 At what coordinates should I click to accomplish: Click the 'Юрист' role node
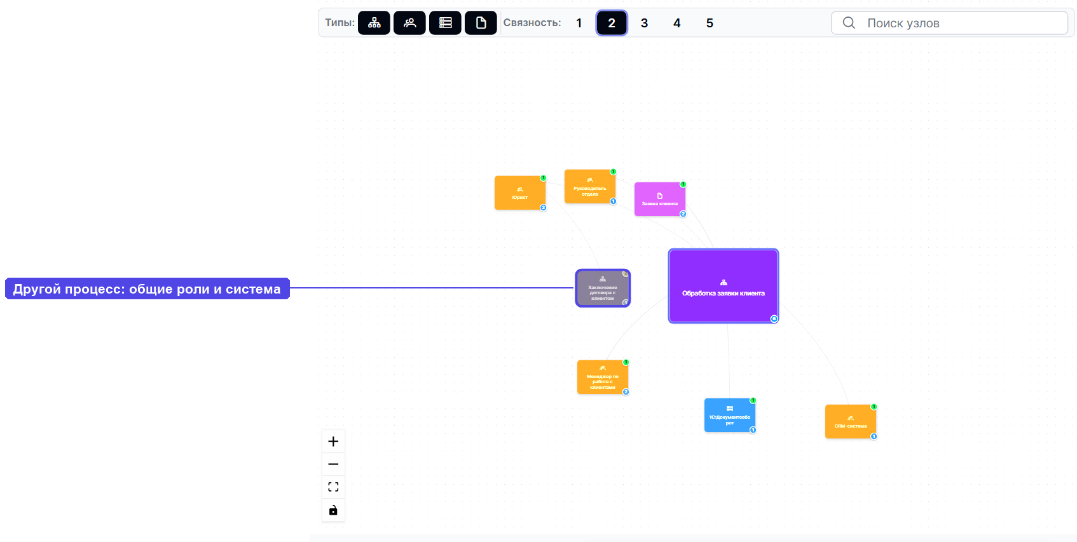520,193
